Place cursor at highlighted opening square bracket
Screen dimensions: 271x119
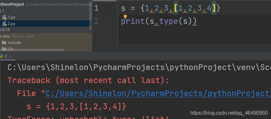[176, 8]
